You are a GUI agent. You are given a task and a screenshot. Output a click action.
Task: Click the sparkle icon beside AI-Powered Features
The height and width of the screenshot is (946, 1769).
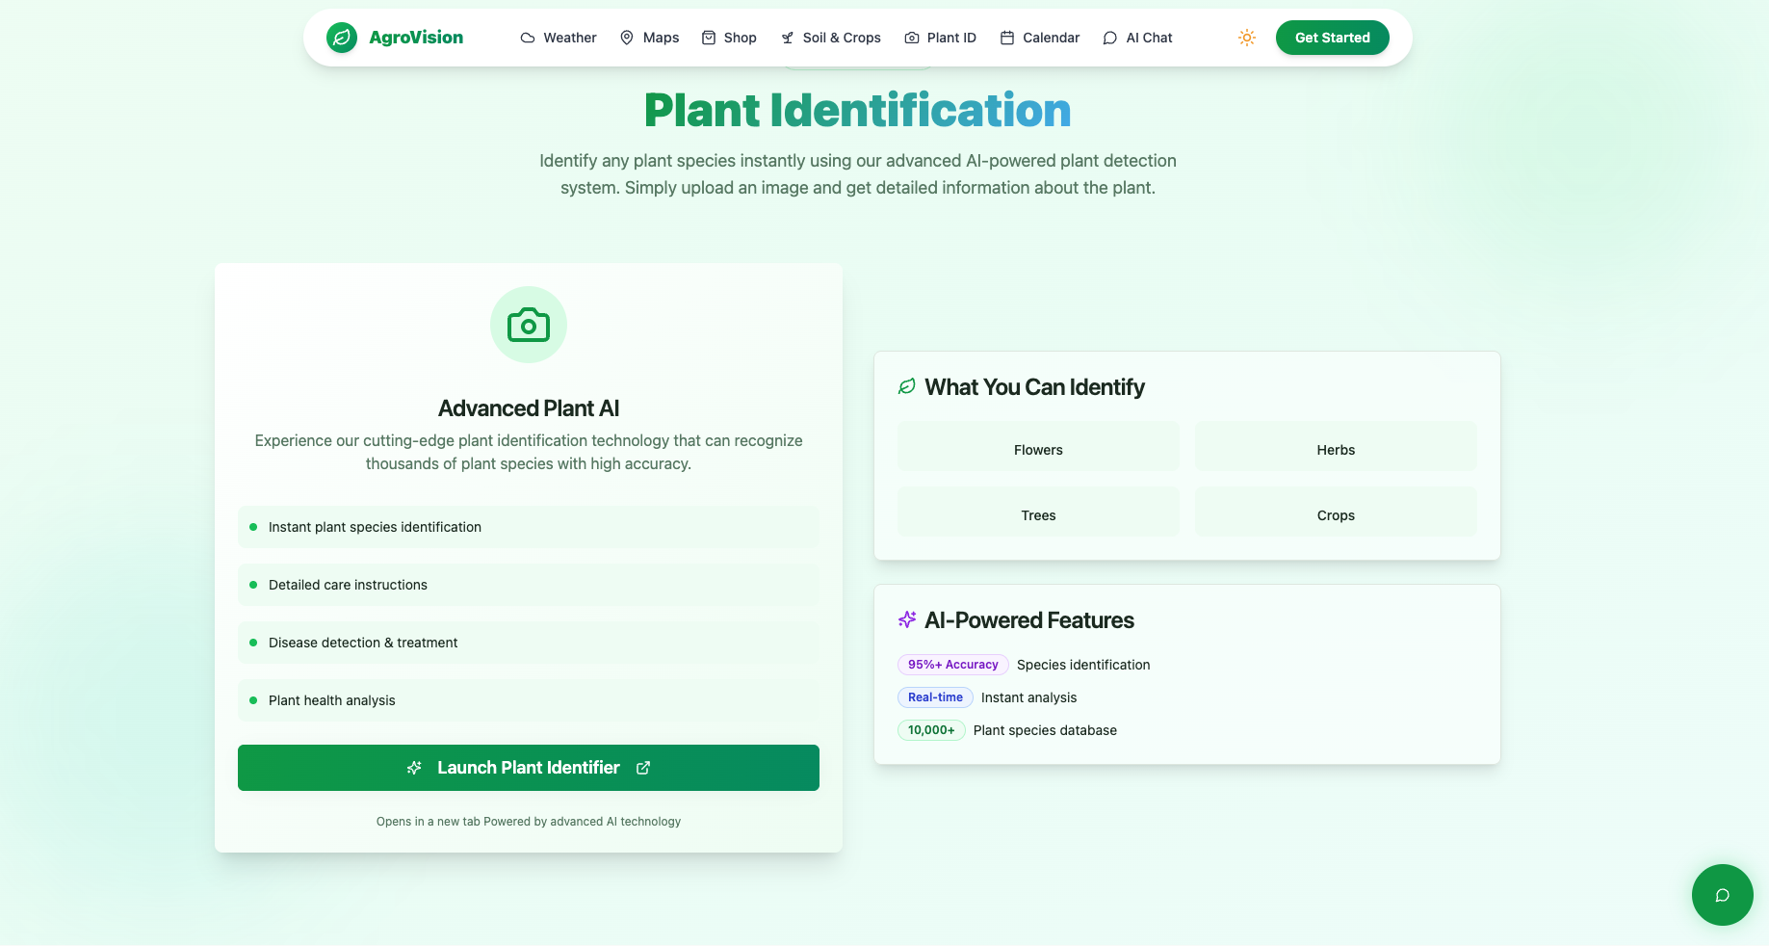[x=907, y=619]
